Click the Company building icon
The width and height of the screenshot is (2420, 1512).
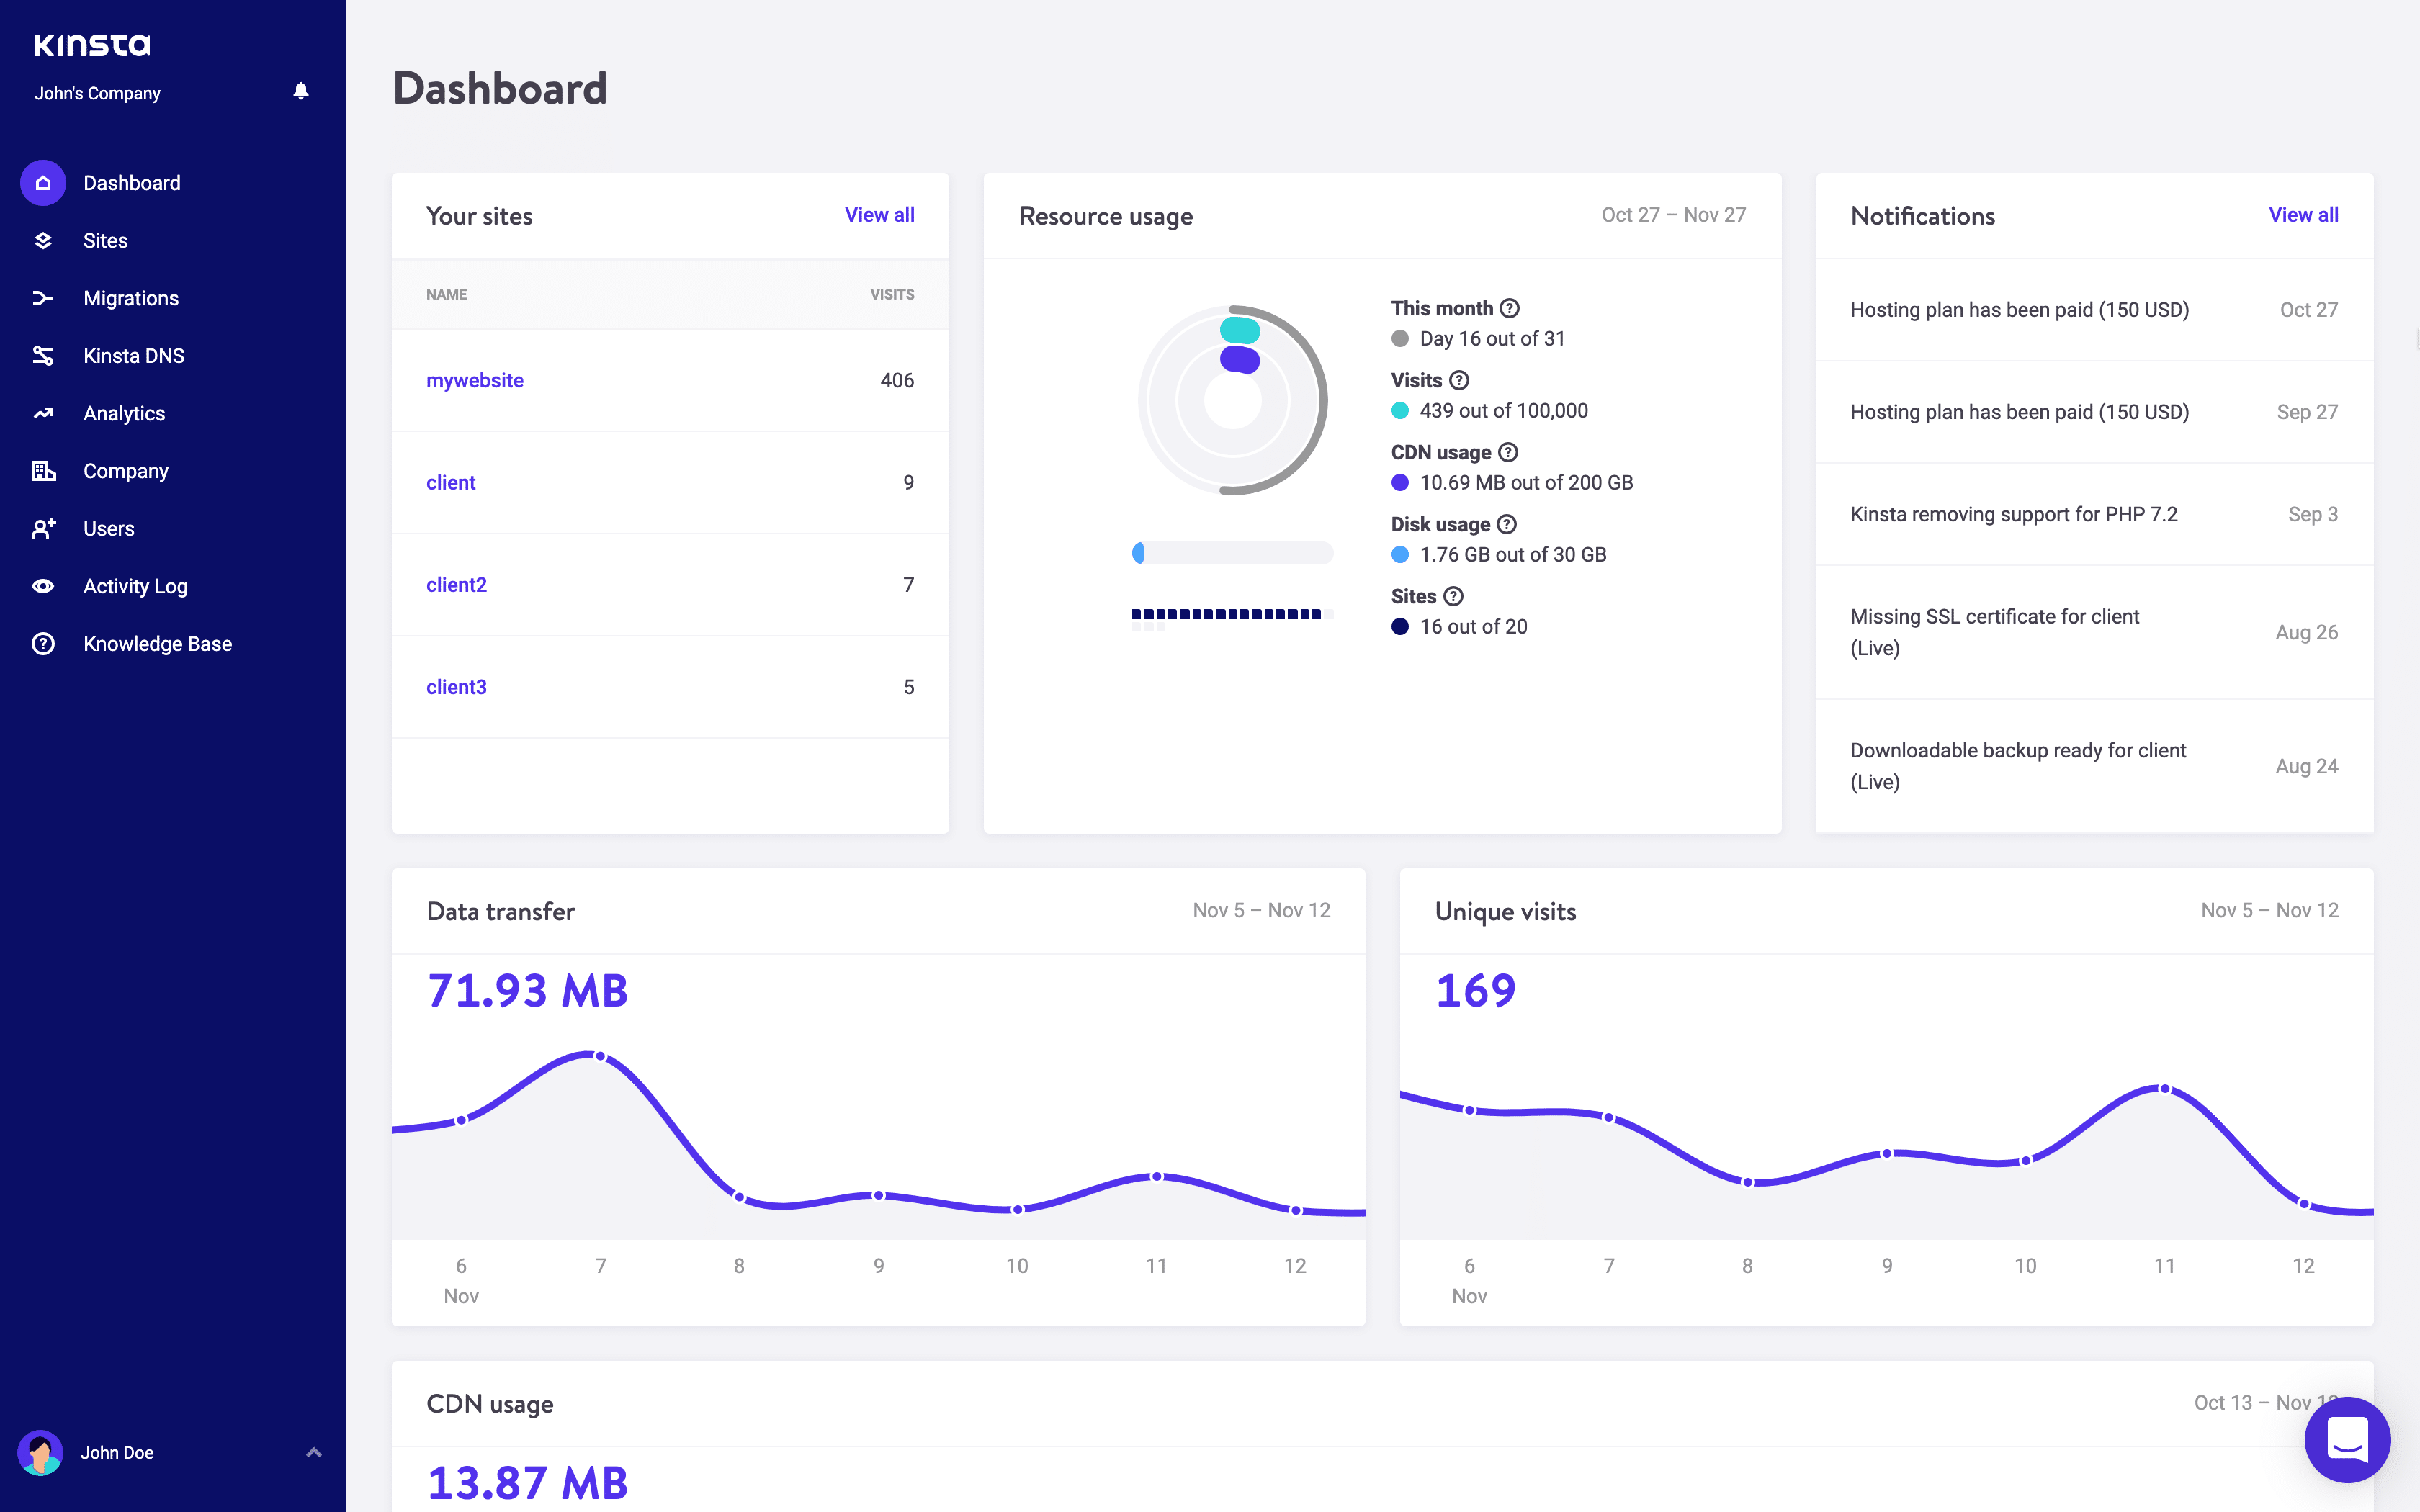(x=43, y=471)
